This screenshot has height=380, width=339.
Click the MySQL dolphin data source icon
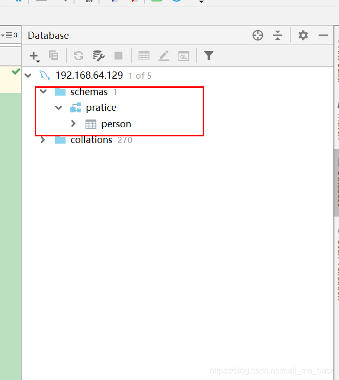tap(45, 76)
